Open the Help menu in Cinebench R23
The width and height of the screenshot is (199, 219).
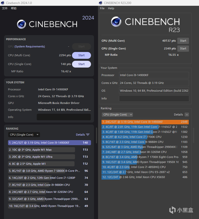point(111,8)
